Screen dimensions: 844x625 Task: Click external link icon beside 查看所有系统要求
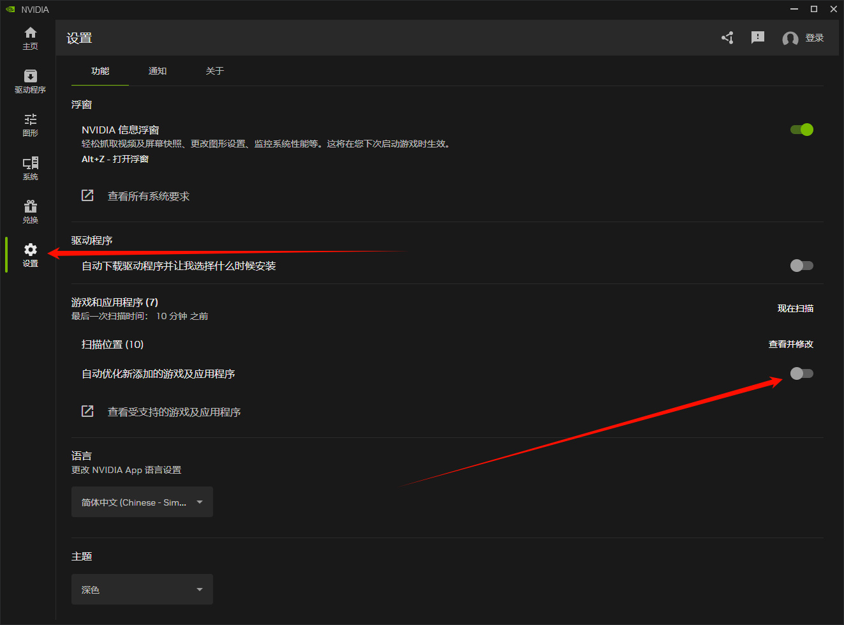(x=87, y=195)
